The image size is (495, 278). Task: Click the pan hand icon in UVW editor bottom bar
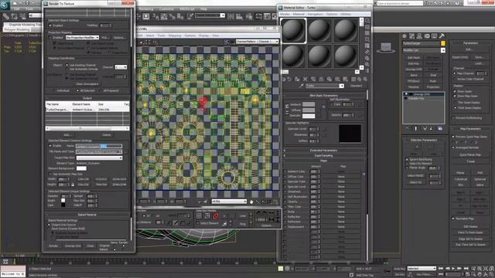pyautogui.click(x=251, y=202)
